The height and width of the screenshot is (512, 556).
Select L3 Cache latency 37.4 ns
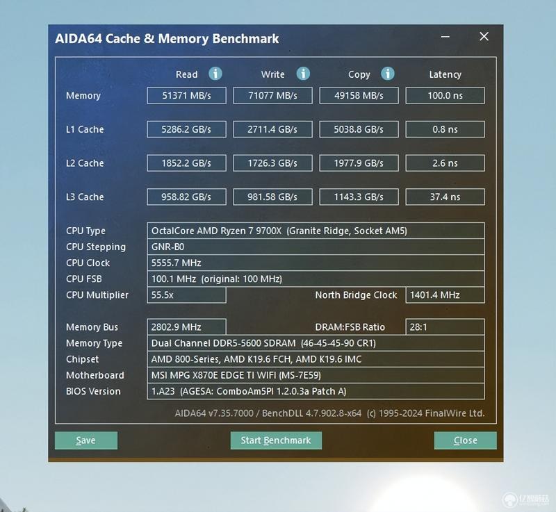coord(445,197)
